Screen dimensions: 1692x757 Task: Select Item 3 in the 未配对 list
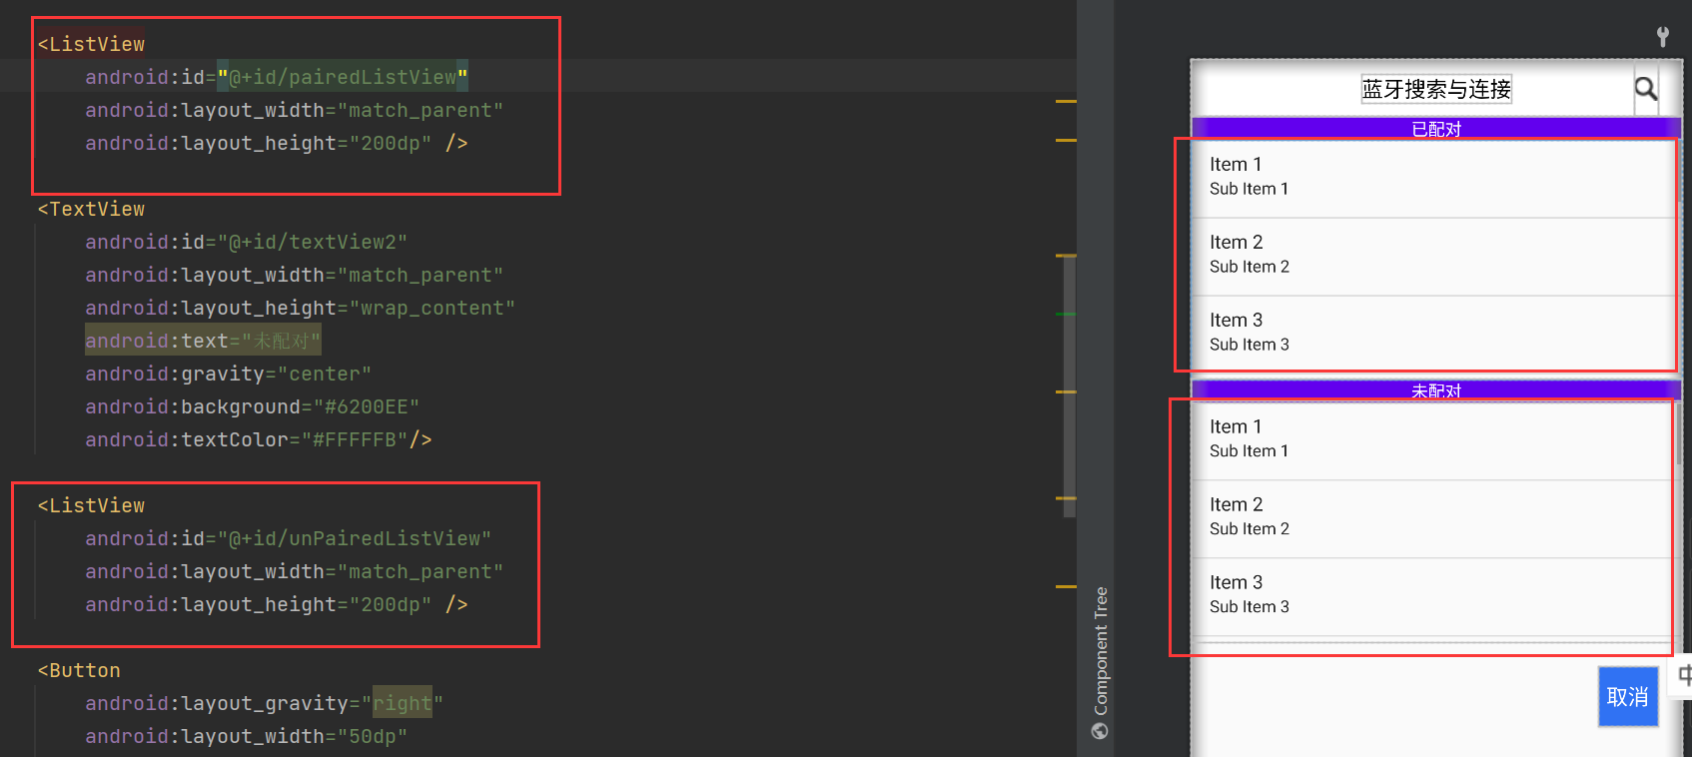tap(1432, 596)
